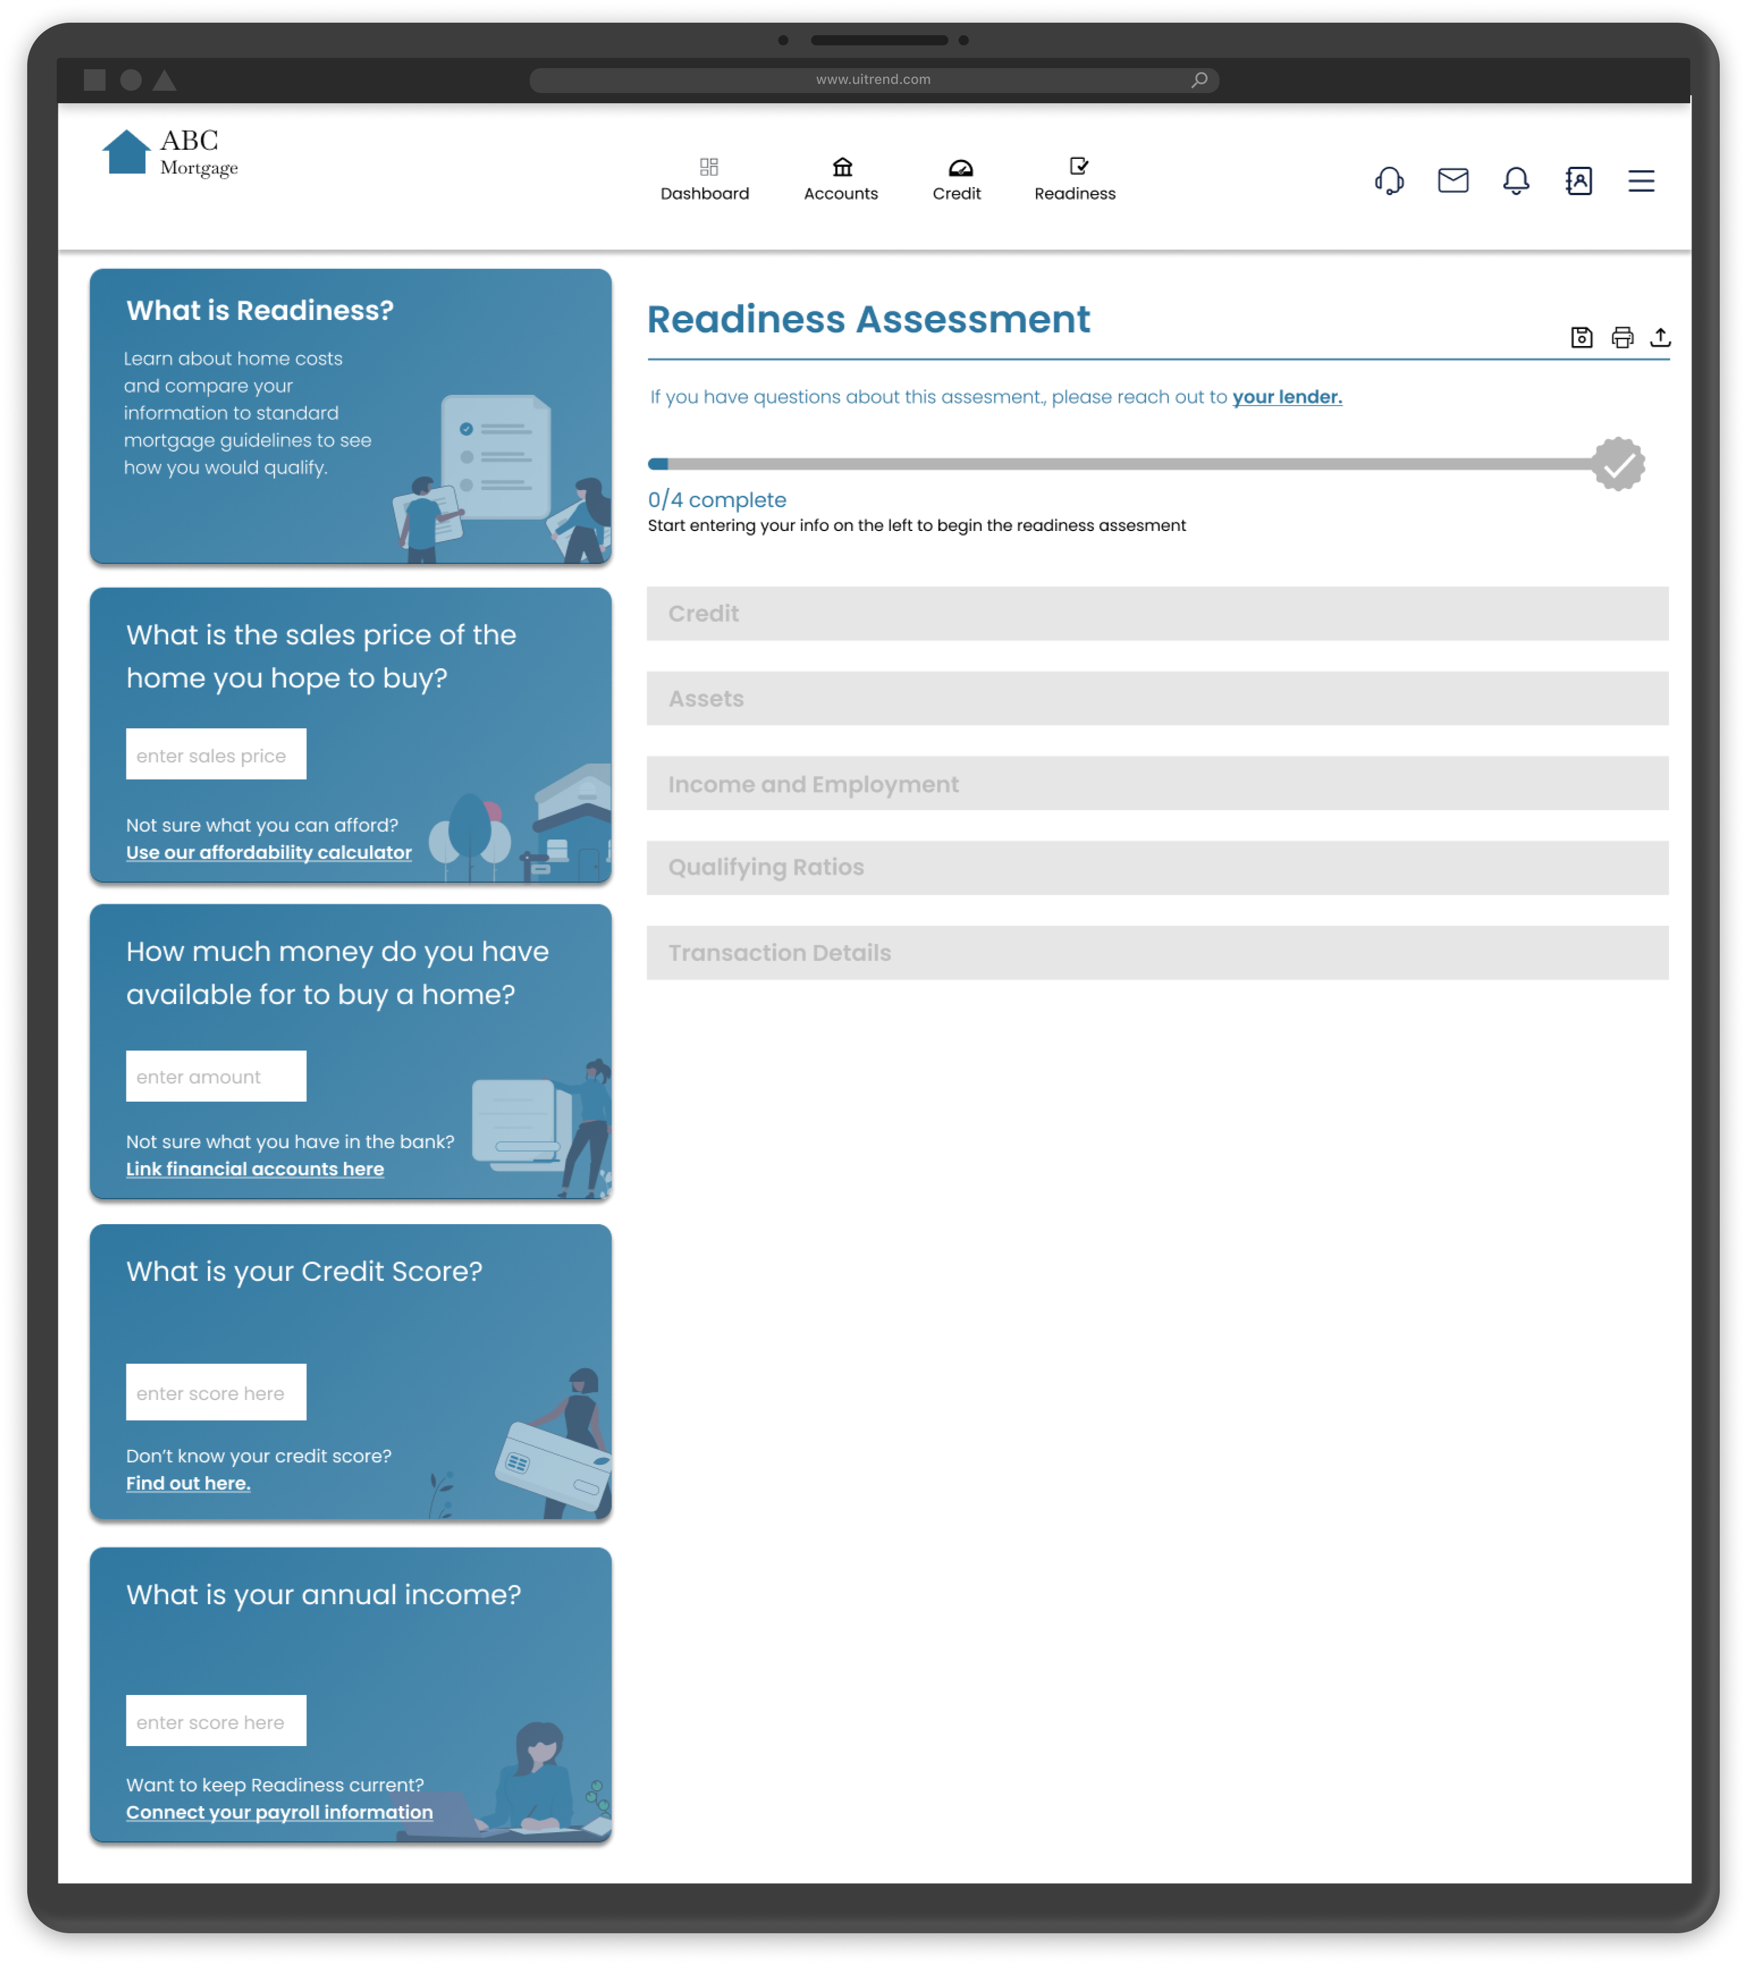1747x1965 pixels.
Task: Click the readiness progress bar
Action: 1125,465
